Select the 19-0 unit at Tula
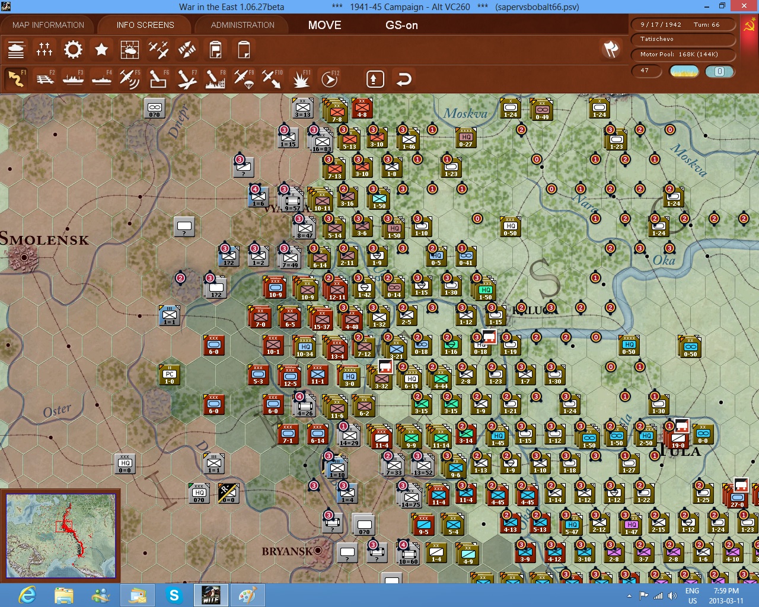The height and width of the screenshot is (607, 759). coord(678,438)
